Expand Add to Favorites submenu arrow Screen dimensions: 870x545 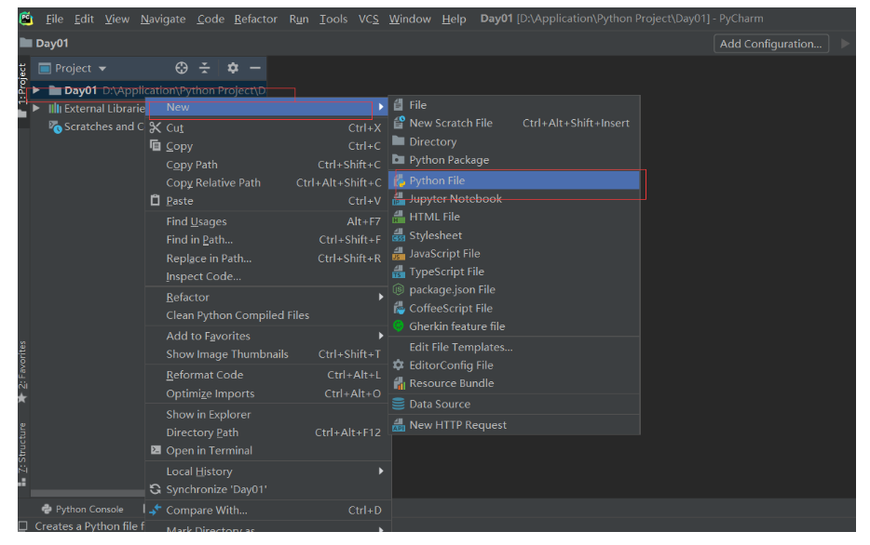click(x=381, y=336)
